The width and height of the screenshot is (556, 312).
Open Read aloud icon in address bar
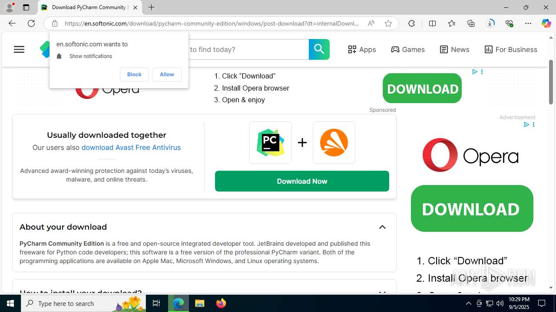pos(371,23)
